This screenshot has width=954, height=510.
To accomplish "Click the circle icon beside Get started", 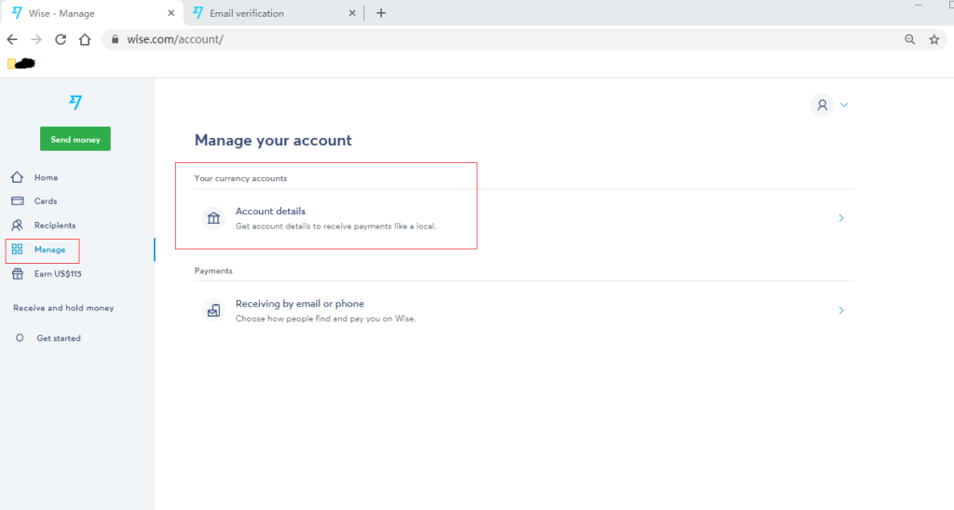I will pos(20,338).
